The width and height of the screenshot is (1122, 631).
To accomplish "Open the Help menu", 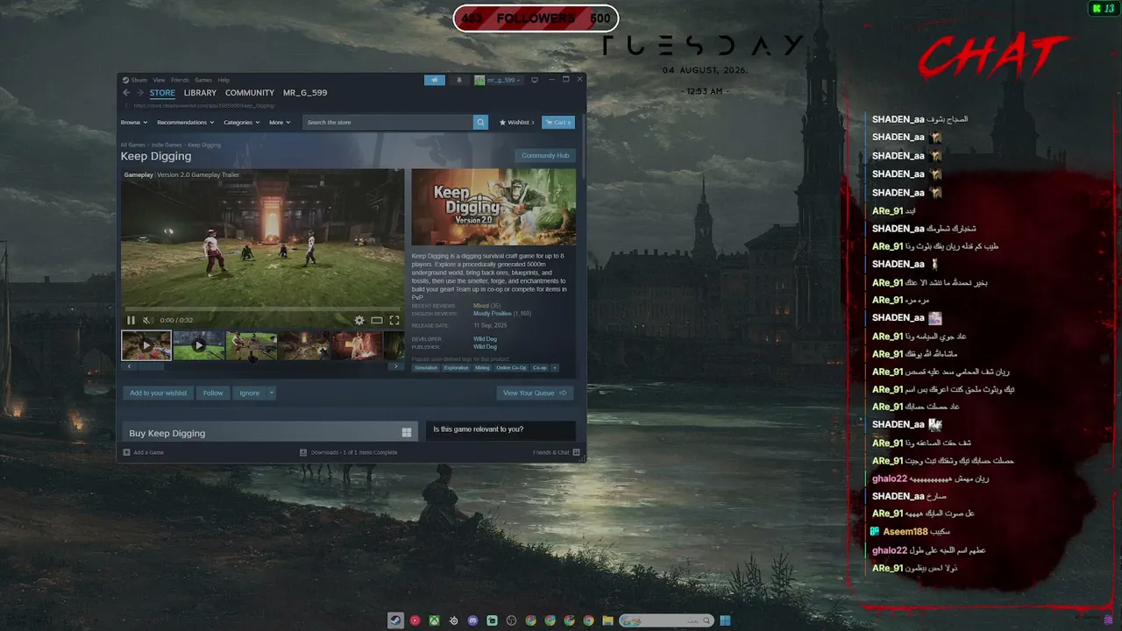I will (224, 80).
